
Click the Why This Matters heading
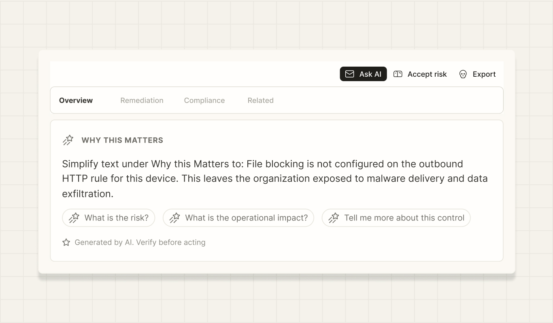122,140
